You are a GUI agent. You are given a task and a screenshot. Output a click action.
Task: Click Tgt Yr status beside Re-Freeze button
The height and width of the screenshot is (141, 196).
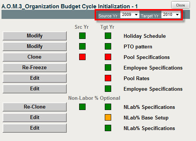(x=108, y=67)
